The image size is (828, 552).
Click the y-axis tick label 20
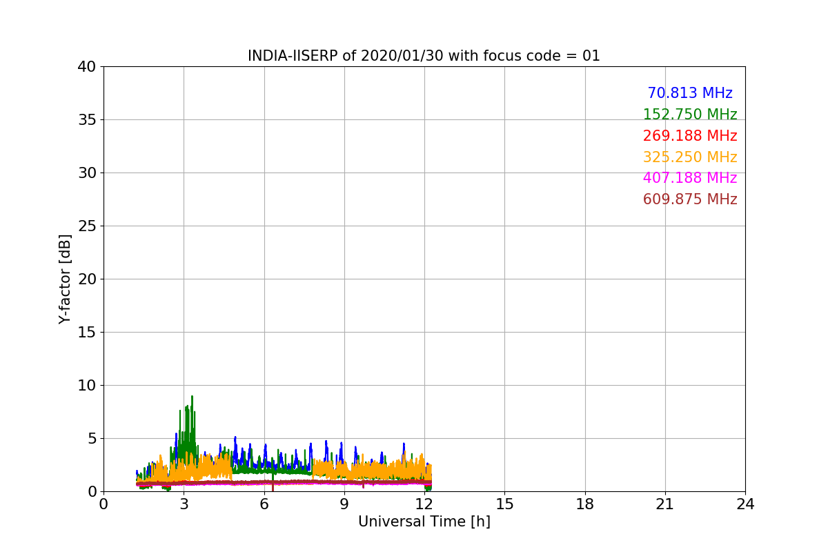click(86, 279)
